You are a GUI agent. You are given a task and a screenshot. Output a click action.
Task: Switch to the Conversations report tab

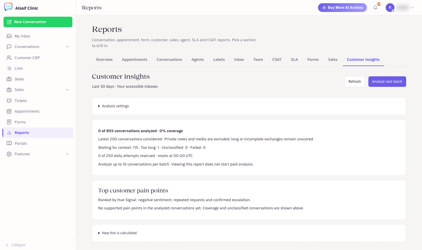point(169,60)
